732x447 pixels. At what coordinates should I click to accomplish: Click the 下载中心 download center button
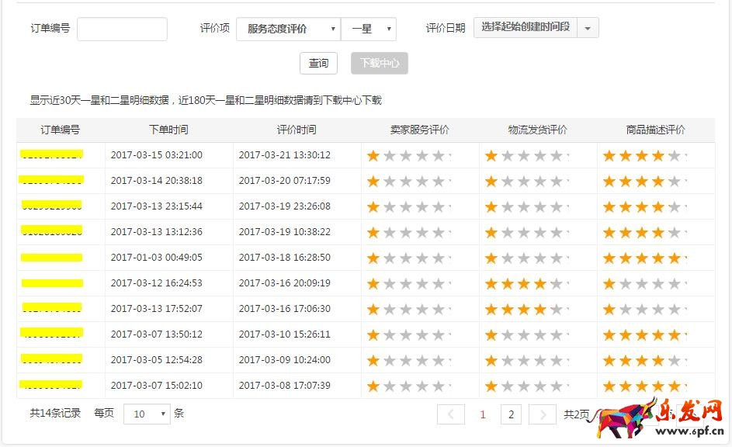(379, 64)
